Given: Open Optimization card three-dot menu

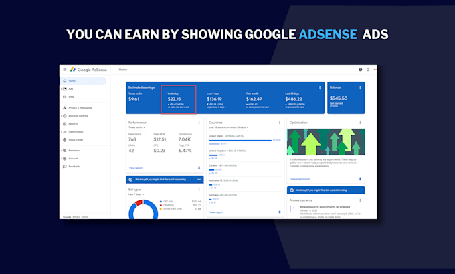Looking at the screenshot, I should pyautogui.click(x=360, y=123).
